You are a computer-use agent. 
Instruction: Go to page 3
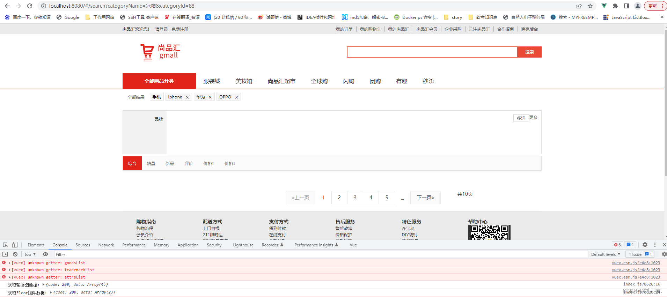355,198
